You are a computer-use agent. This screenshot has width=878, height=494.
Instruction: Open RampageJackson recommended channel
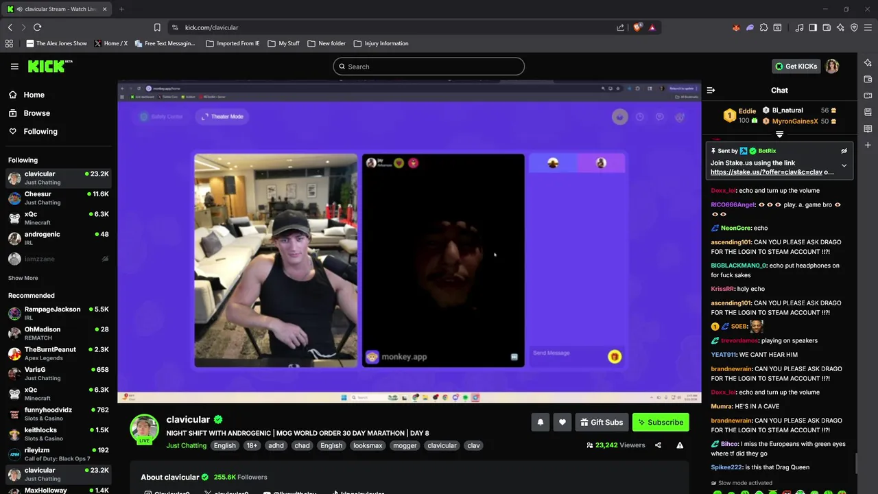(58, 313)
